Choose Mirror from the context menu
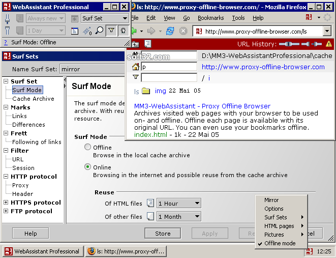Image resolution: width=336 pixels, height=258 pixels. coord(281,200)
